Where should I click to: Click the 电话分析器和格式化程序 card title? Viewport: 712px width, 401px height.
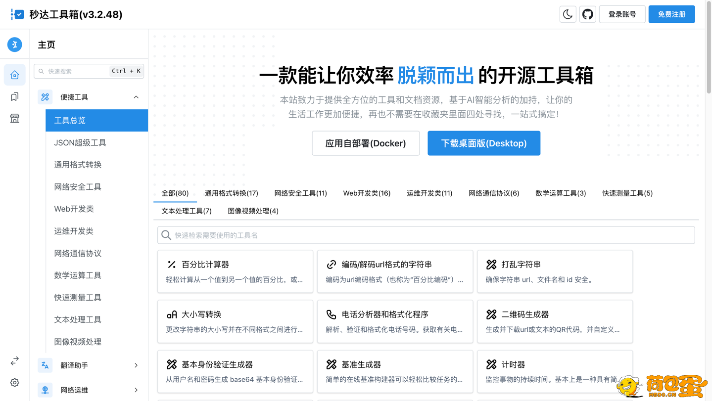(385, 314)
